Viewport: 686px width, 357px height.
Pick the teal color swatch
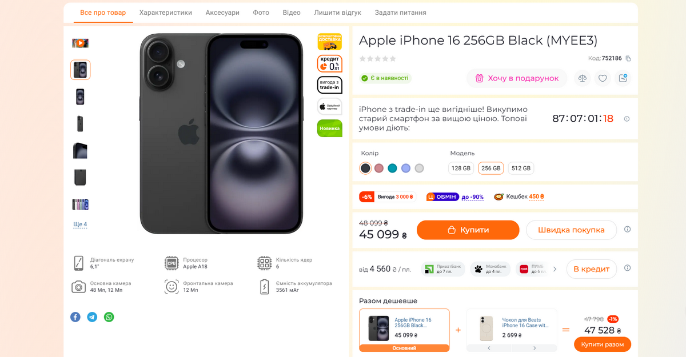pyautogui.click(x=392, y=169)
